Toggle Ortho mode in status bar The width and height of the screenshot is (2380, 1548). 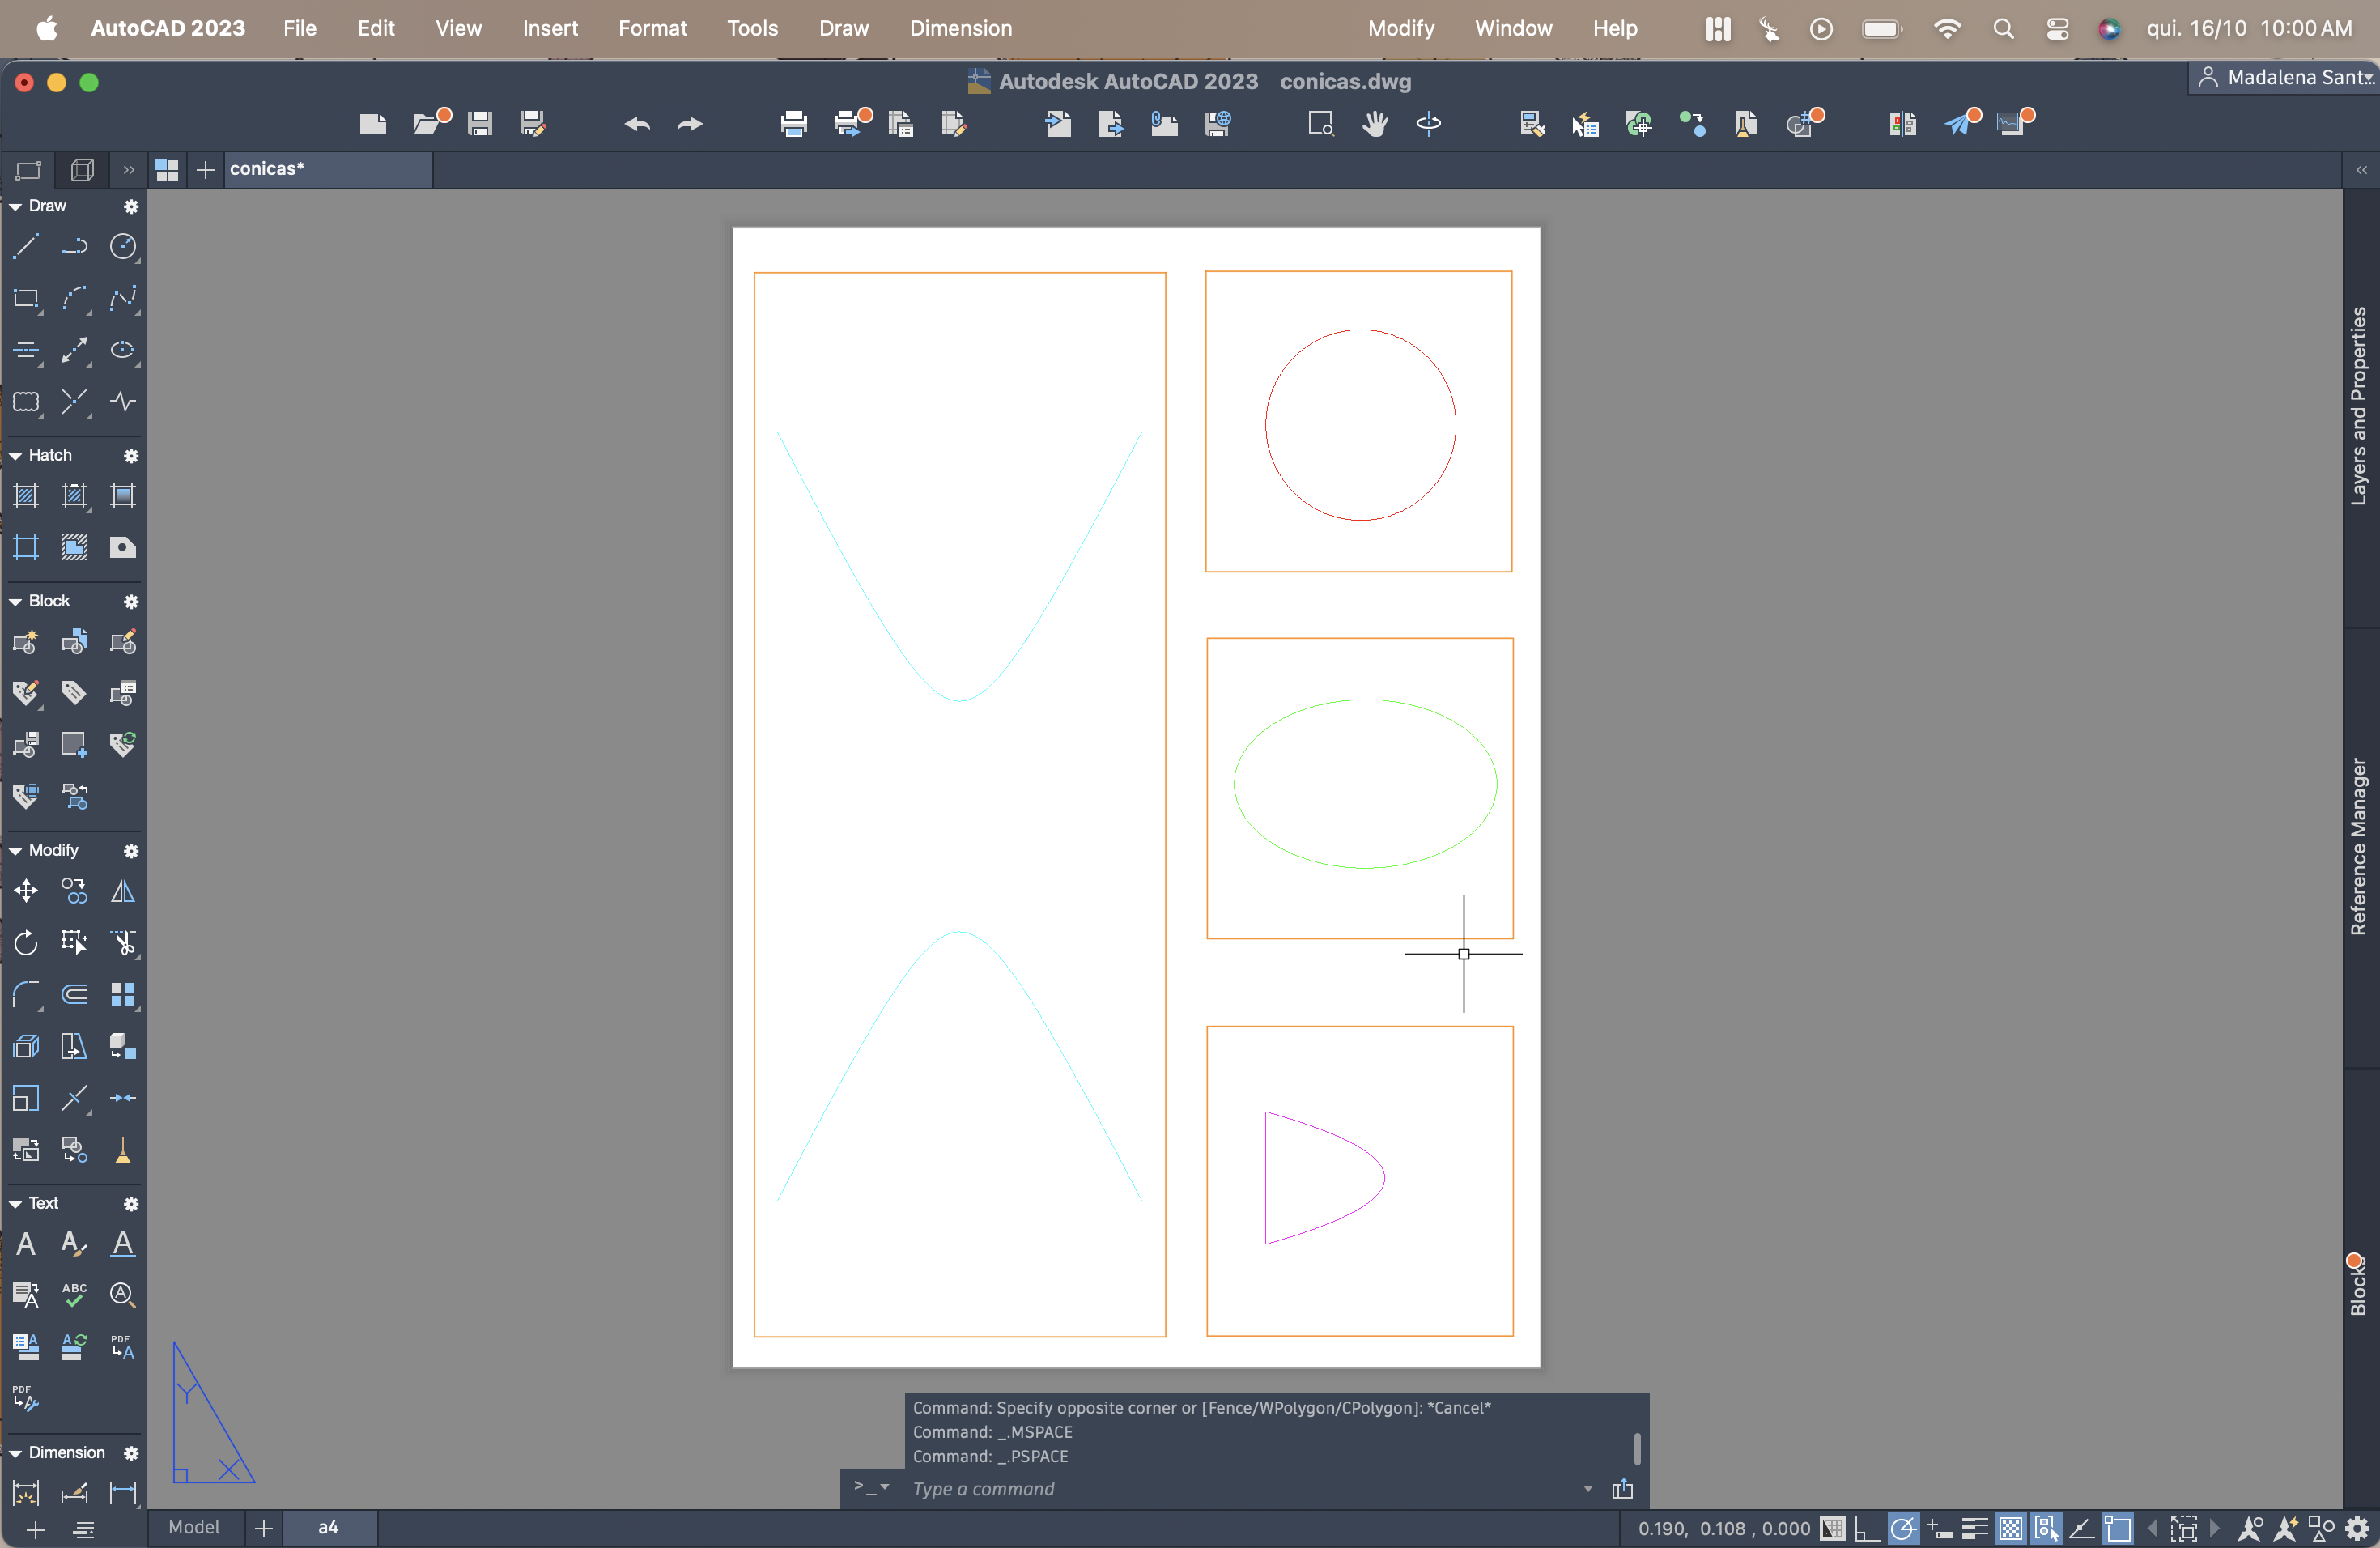point(1866,1528)
